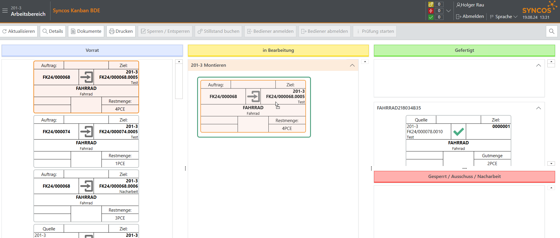Click the green checkmark status icon
This screenshot has height=238, width=560.
click(431, 17)
